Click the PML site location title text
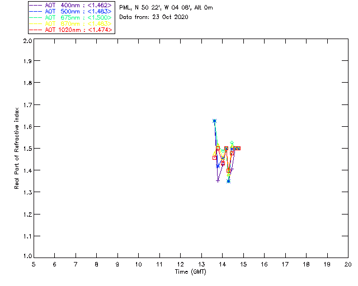The width and height of the screenshot is (358, 286). coord(166,7)
